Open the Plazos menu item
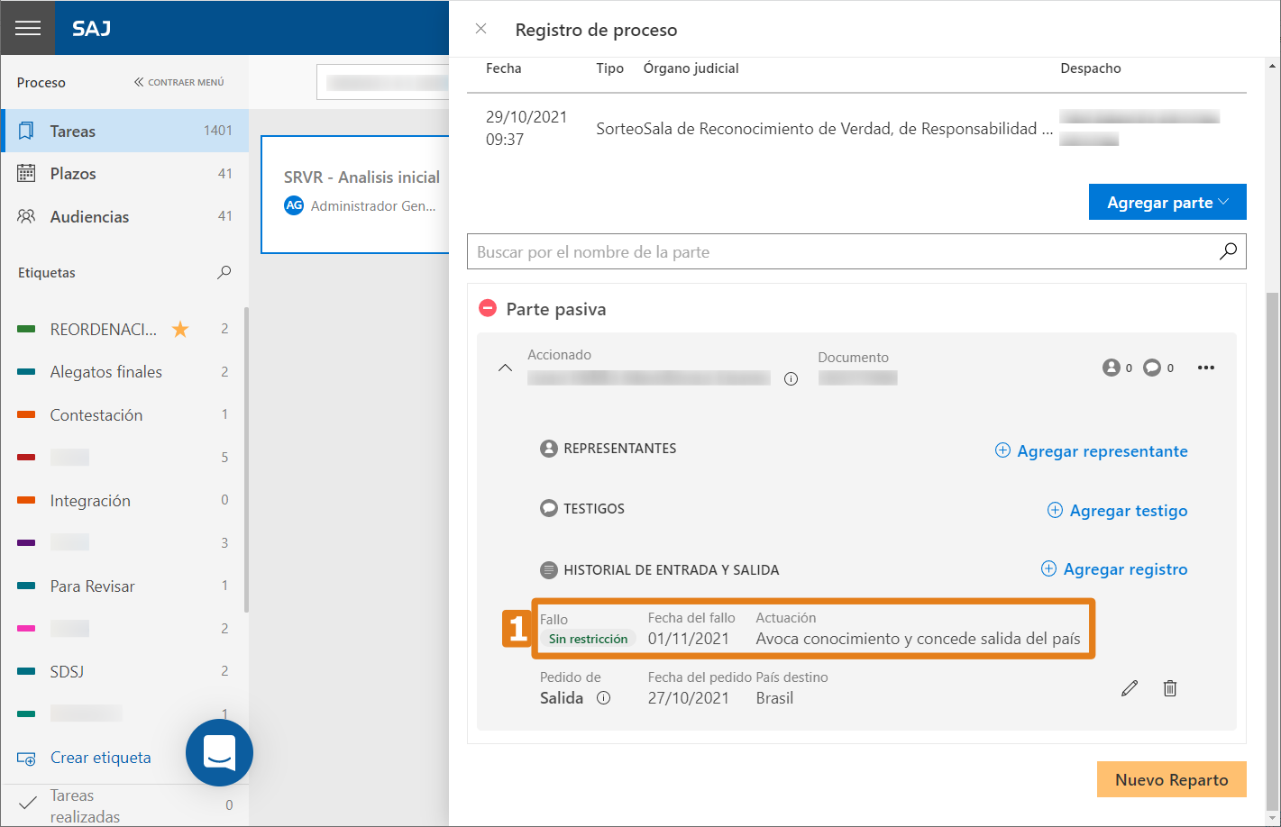 pos(124,174)
